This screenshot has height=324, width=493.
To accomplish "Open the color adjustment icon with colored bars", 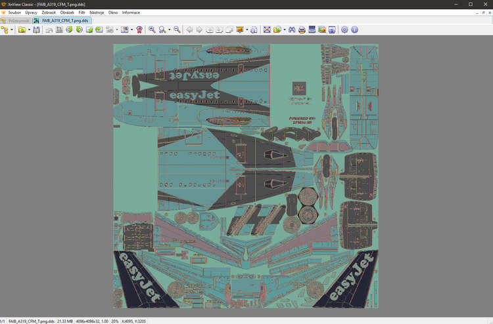I will (125, 30).
